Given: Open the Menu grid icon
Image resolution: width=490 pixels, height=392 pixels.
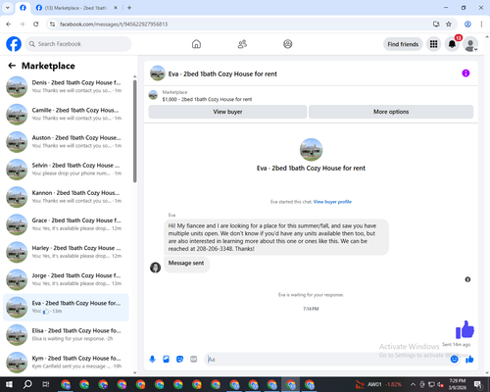Looking at the screenshot, I should 433,44.
